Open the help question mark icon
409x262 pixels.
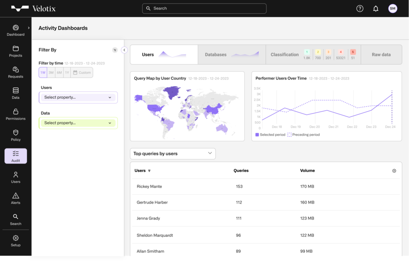(x=360, y=9)
